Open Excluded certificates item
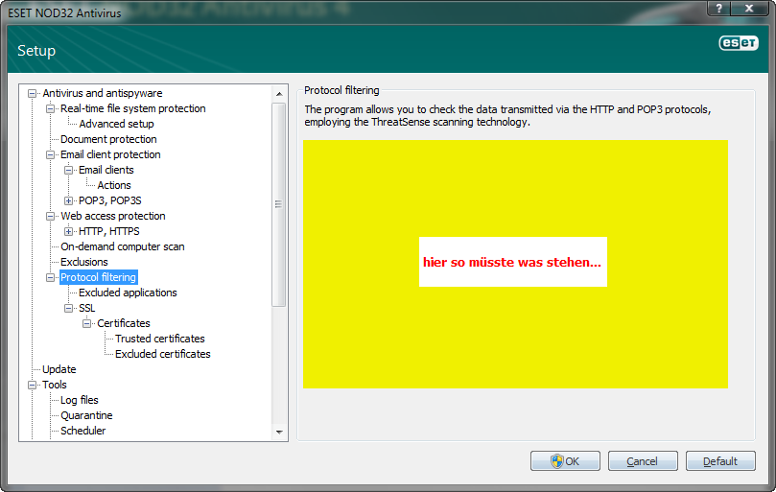Image resolution: width=776 pixels, height=492 pixels. (x=163, y=354)
